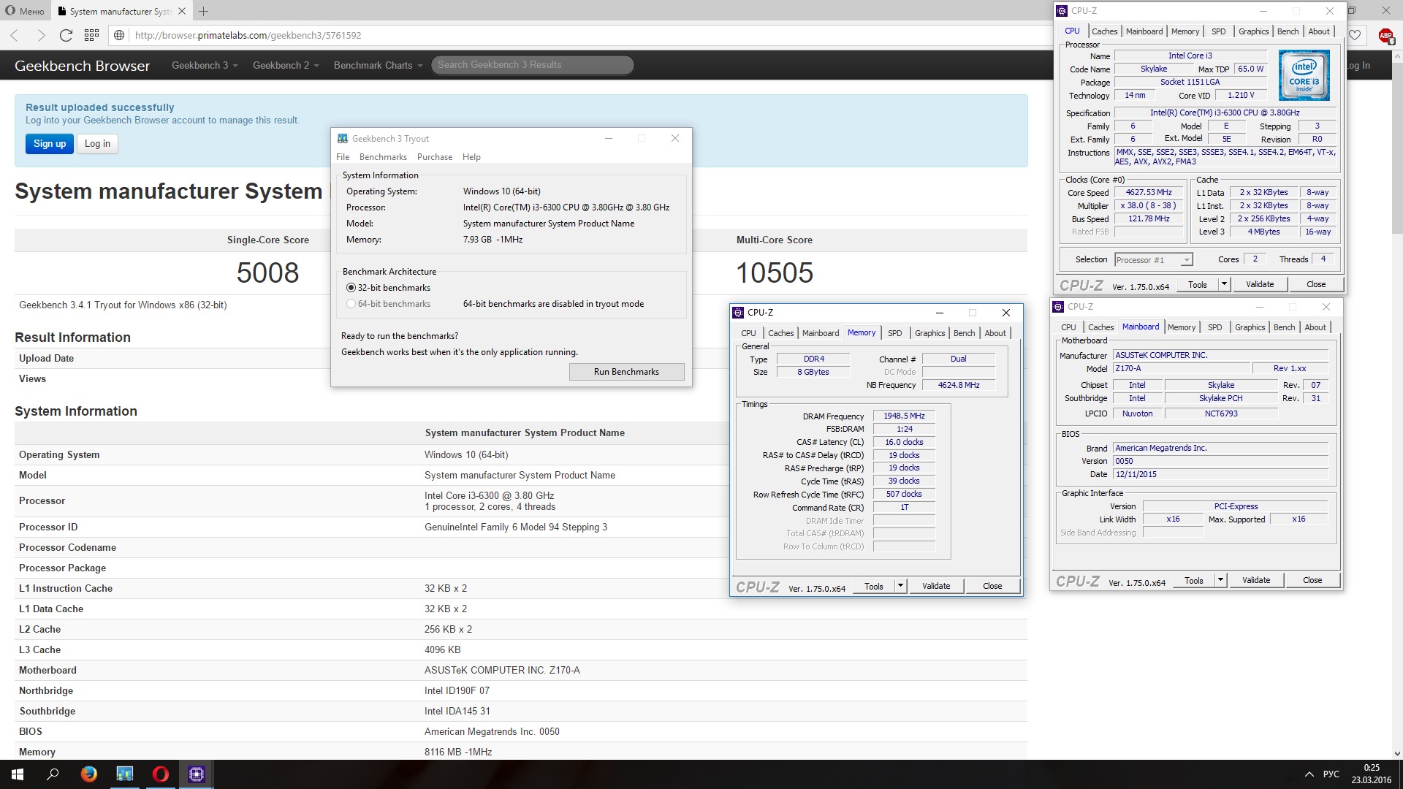Open the Geekbench 2 dropdown menu

pos(286,65)
